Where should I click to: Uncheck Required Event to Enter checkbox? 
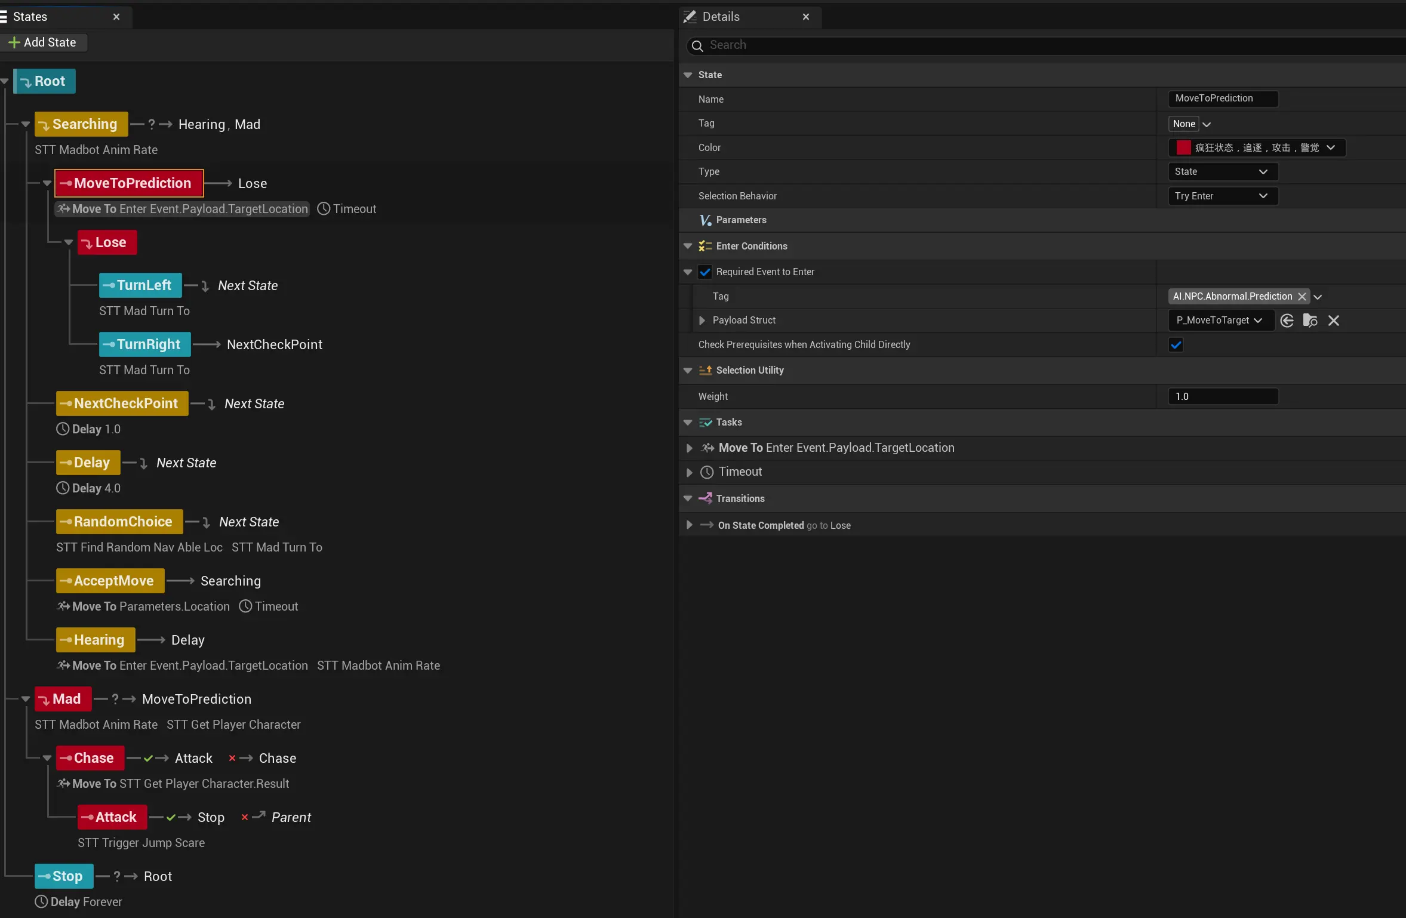tap(705, 272)
